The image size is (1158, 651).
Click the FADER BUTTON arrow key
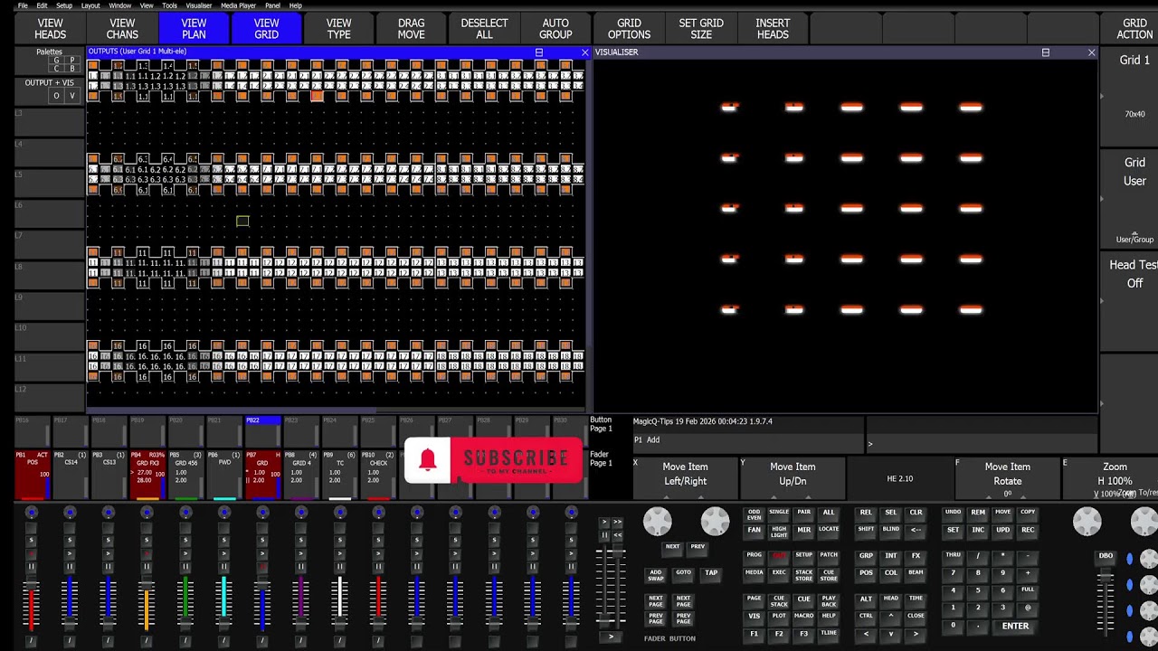[x=611, y=637]
